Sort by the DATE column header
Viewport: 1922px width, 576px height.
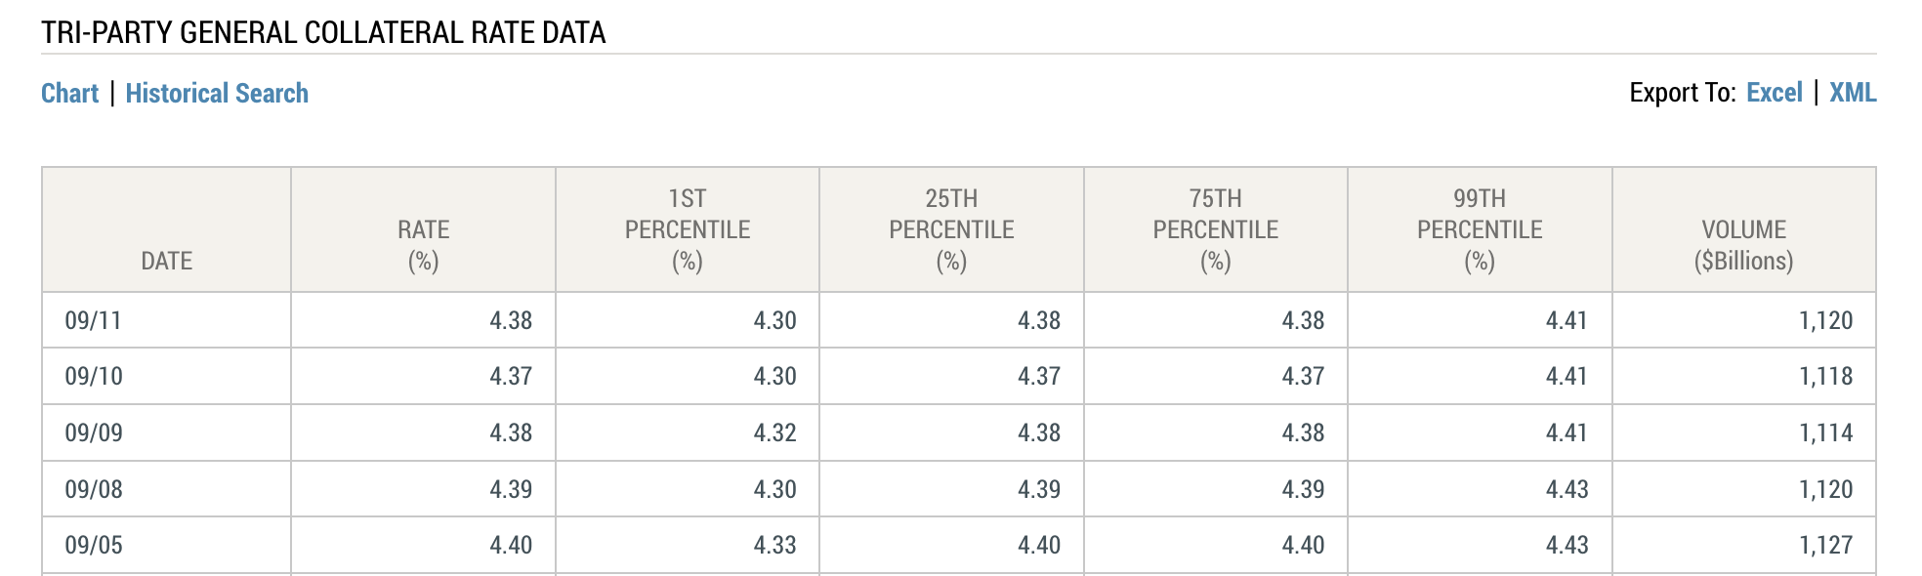pos(166,262)
